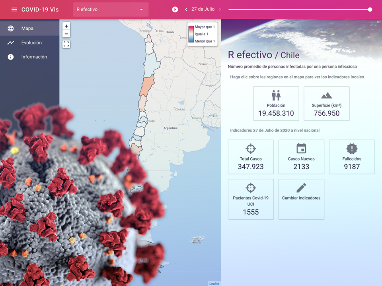Viewport: 382px width, 286px height.
Task: Click the Leaflet attribution link
Action: tap(214, 283)
